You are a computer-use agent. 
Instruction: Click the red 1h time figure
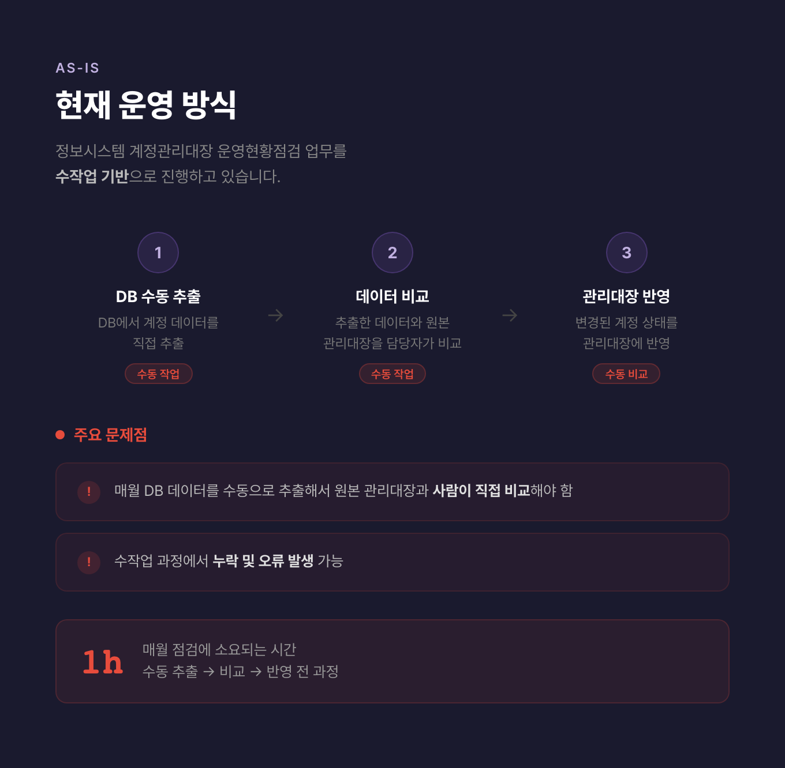tap(103, 662)
